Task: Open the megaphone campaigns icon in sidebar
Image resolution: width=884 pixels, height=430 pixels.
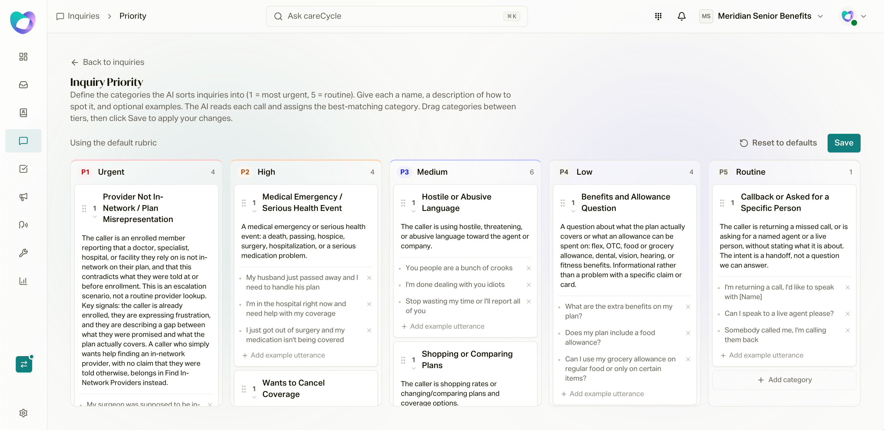Action: [23, 197]
